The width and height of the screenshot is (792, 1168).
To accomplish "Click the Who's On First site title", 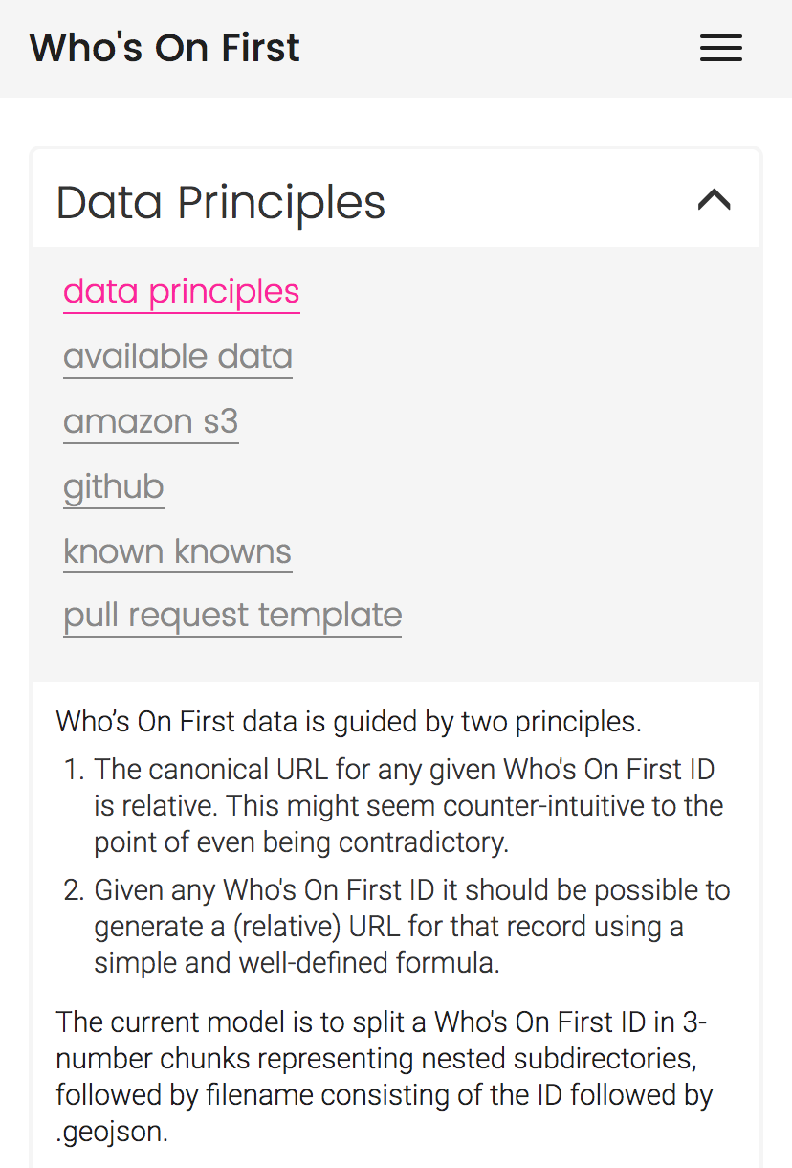I will 165,48.
